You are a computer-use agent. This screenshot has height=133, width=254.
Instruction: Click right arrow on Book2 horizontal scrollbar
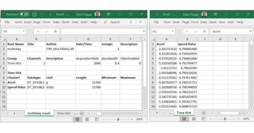[x=141, y=113]
